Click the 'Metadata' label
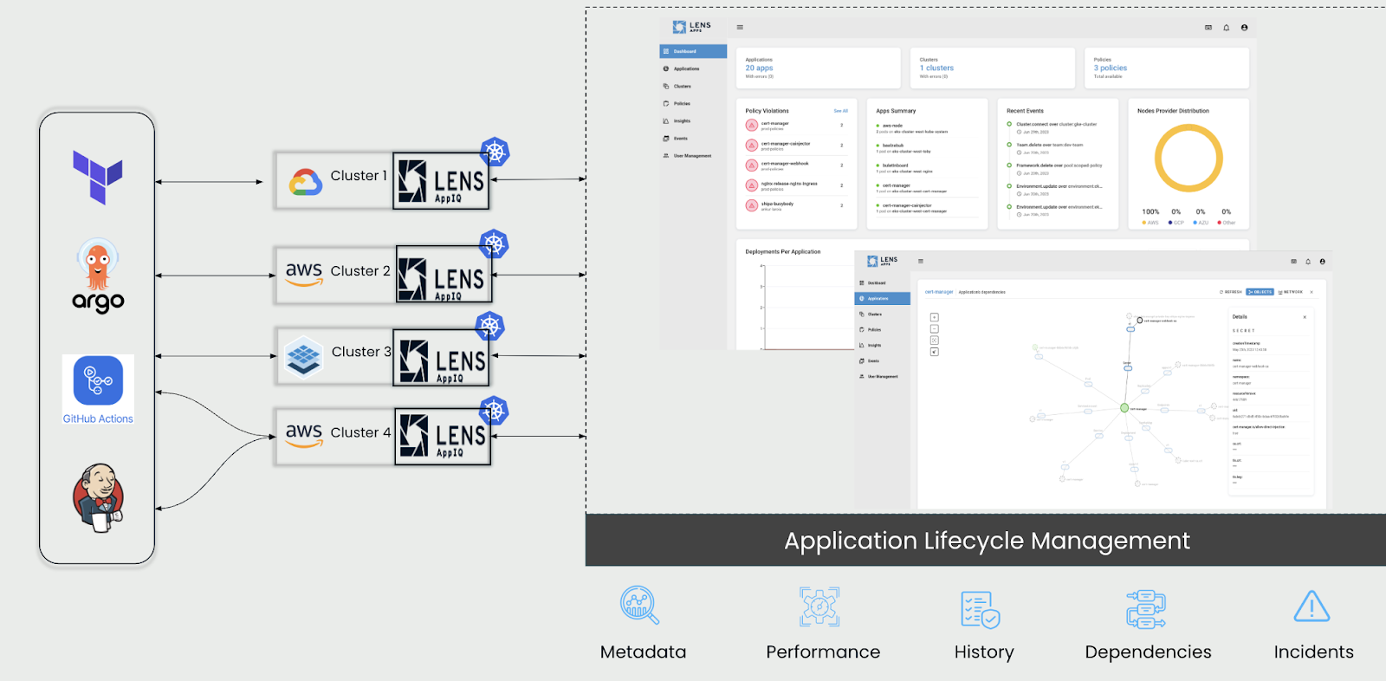1386x681 pixels. coord(643,652)
